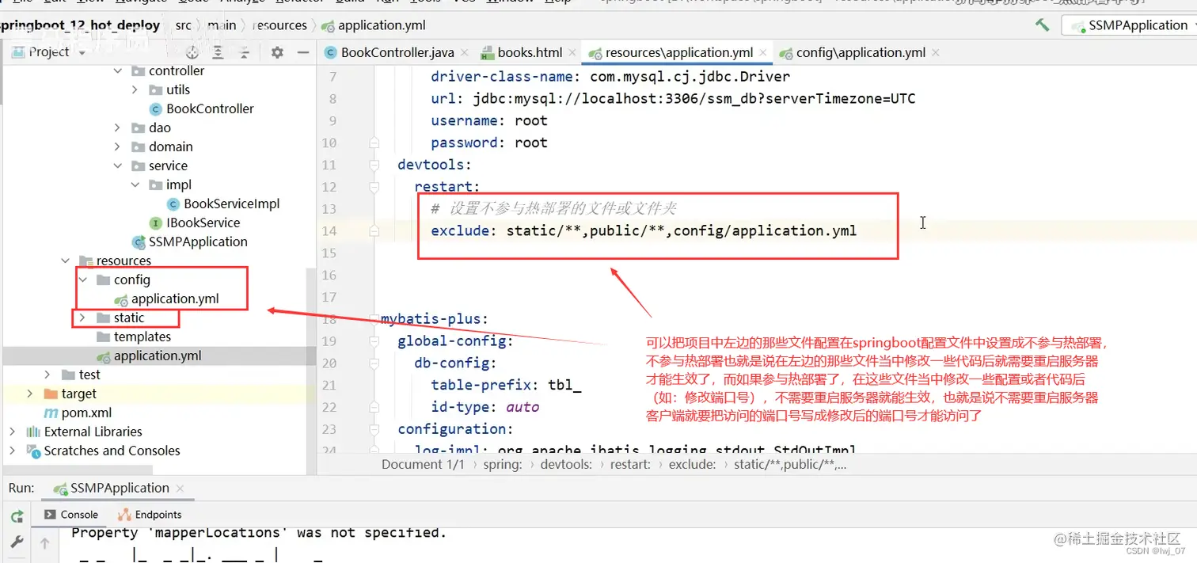Image resolution: width=1197 pixels, height=563 pixels.
Task: Click the console up arrow icon
Action: click(45, 544)
